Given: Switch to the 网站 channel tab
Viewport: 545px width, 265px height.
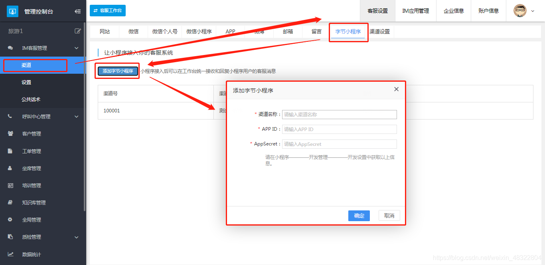Looking at the screenshot, I should pyautogui.click(x=105, y=31).
